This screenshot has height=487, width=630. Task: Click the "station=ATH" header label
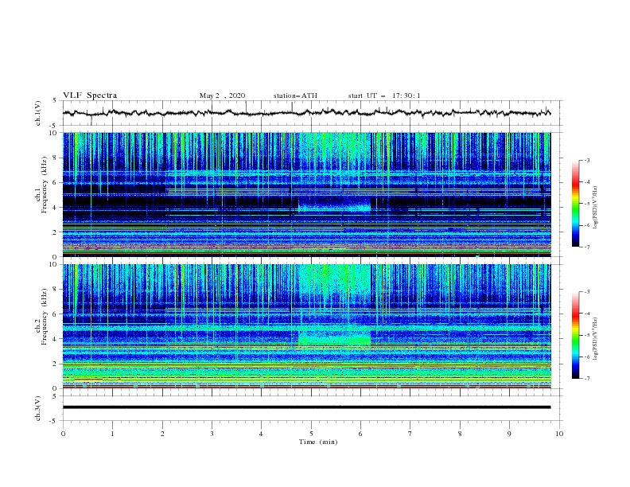[x=295, y=95]
